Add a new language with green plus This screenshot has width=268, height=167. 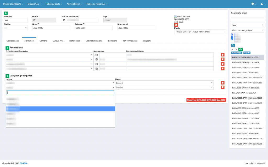pyautogui.click(x=7, y=76)
